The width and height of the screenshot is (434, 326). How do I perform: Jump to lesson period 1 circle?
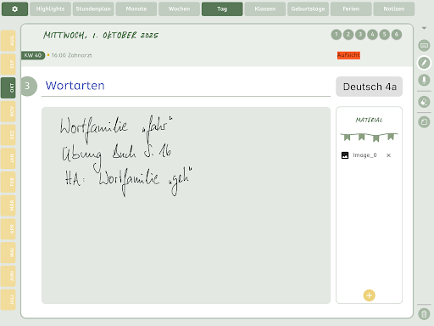(337, 35)
